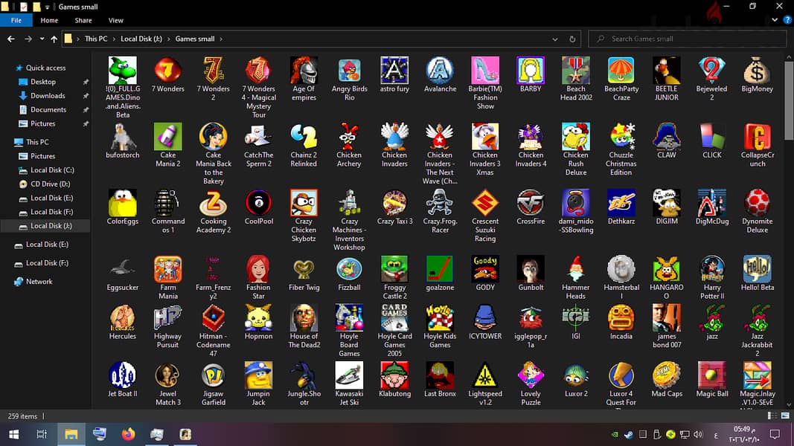Open Firefox from the taskbar
794x446 pixels.
(x=128, y=434)
